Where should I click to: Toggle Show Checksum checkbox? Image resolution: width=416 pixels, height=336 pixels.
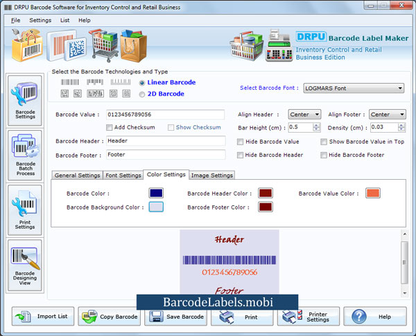pyautogui.click(x=171, y=127)
